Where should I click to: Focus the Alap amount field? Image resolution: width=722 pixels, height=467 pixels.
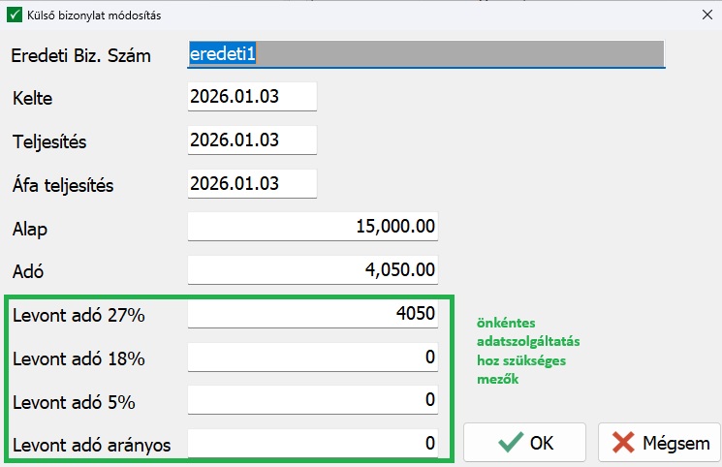[x=312, y=227]
